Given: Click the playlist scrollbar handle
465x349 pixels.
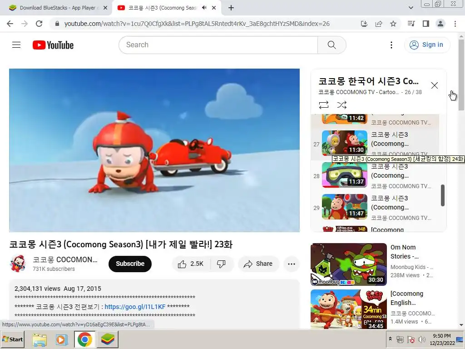Looking at the screenshot, I should point(442,195).
